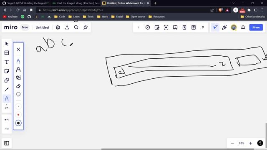Pick the red pen color preset
267x150 pixels.
point(18,115)
